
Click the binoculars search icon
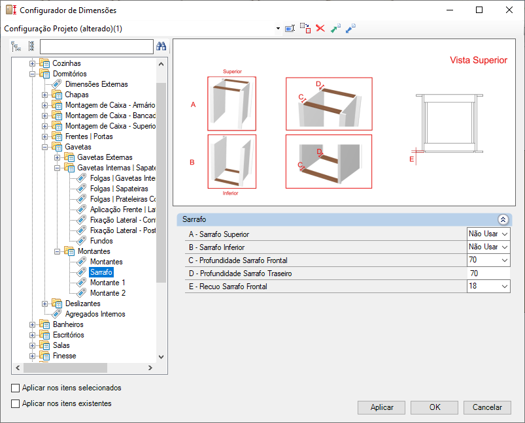pos(161,46)
